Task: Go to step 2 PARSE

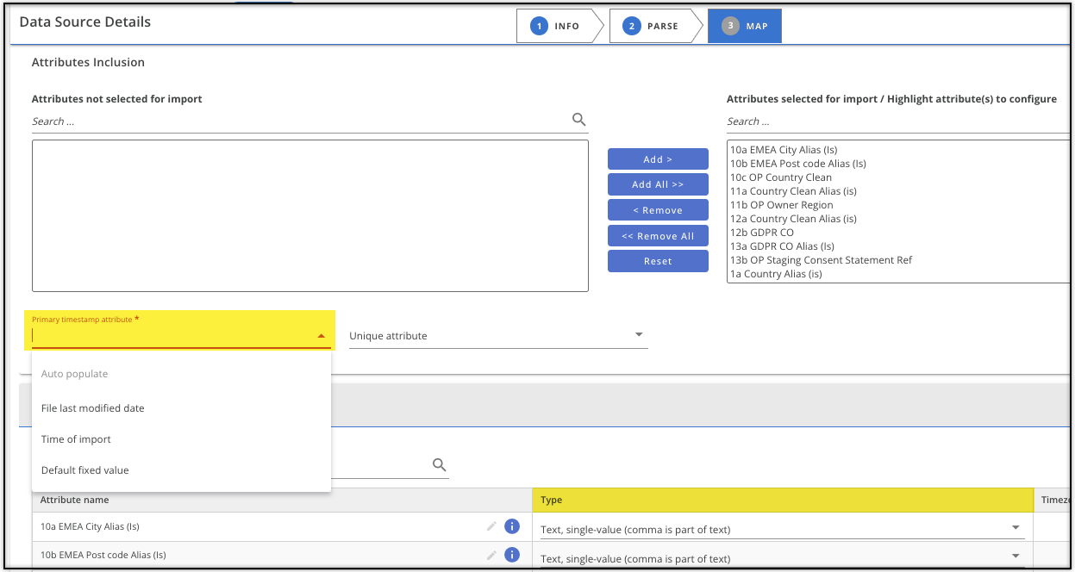Action: pyautogui.click(x=652, y=27)
